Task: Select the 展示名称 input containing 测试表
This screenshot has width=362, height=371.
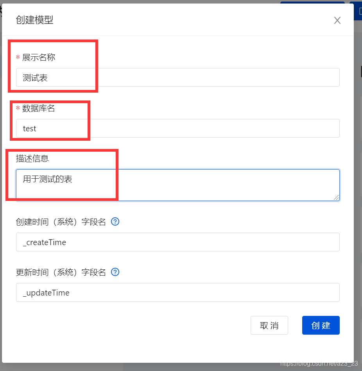Action: coord(178,77)
